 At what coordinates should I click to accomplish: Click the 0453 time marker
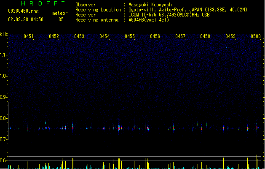pos(79,36)
